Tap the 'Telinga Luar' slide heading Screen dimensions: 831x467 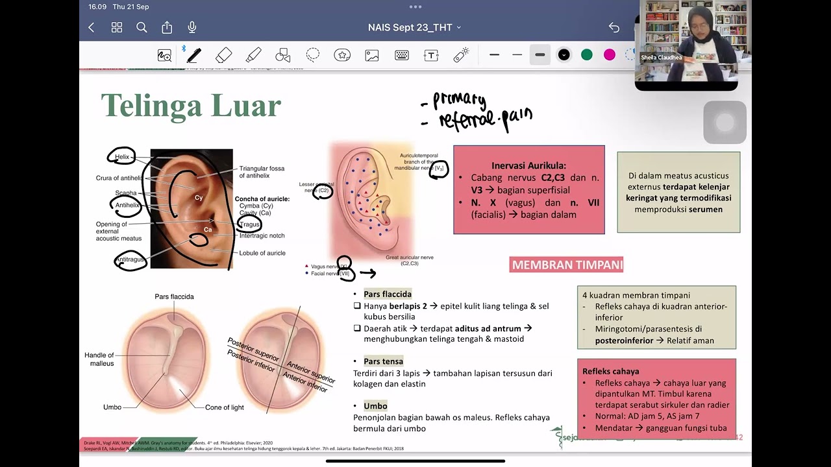pyautogui.click(x=191, y=105)
